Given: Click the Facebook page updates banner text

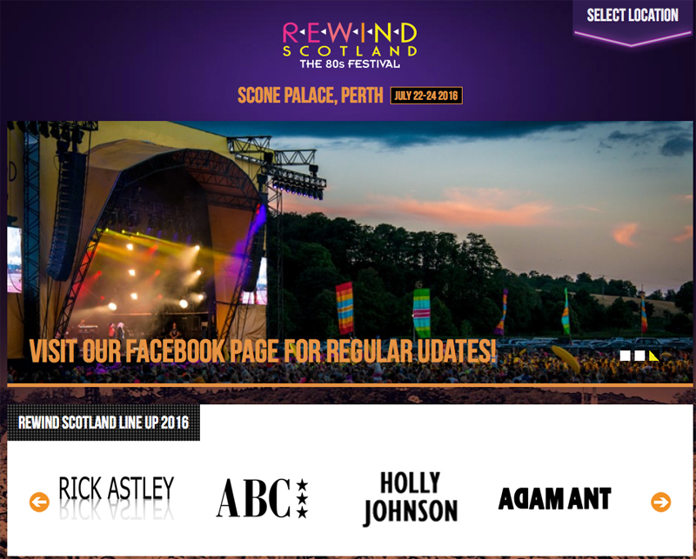Looking at the screenshot, I should (263, 351).
